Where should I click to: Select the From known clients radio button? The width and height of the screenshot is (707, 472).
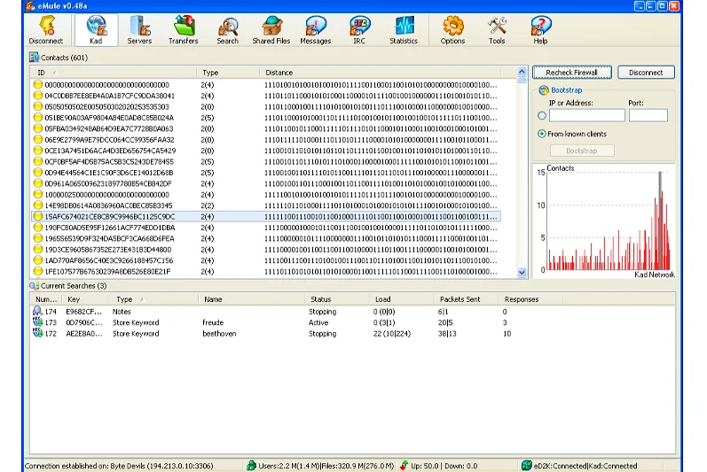point(542,134)
